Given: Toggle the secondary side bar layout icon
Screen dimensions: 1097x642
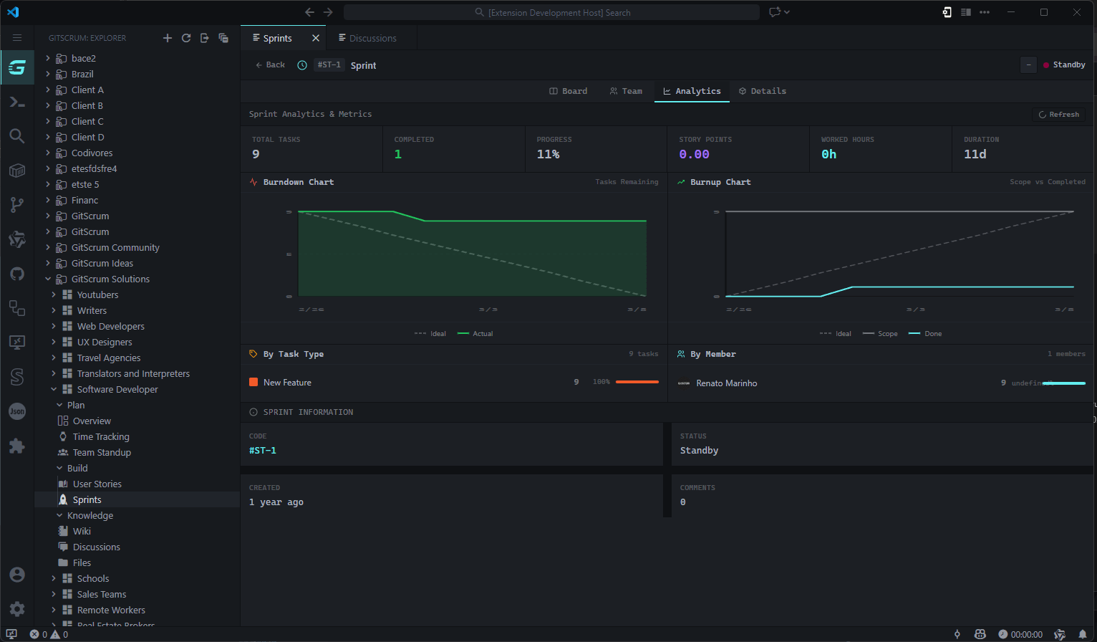Looking at the screenshot, I should [965, 12].
